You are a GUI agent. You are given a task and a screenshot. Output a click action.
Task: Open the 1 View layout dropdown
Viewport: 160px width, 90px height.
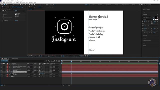(76, 56)
